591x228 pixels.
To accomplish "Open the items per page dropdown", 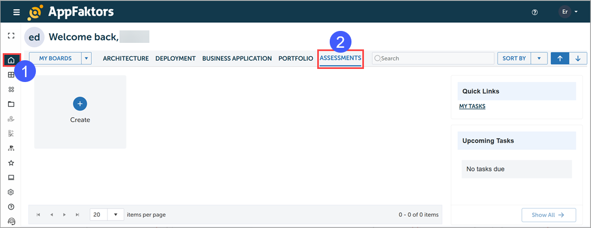I will [x=116, y=214].
